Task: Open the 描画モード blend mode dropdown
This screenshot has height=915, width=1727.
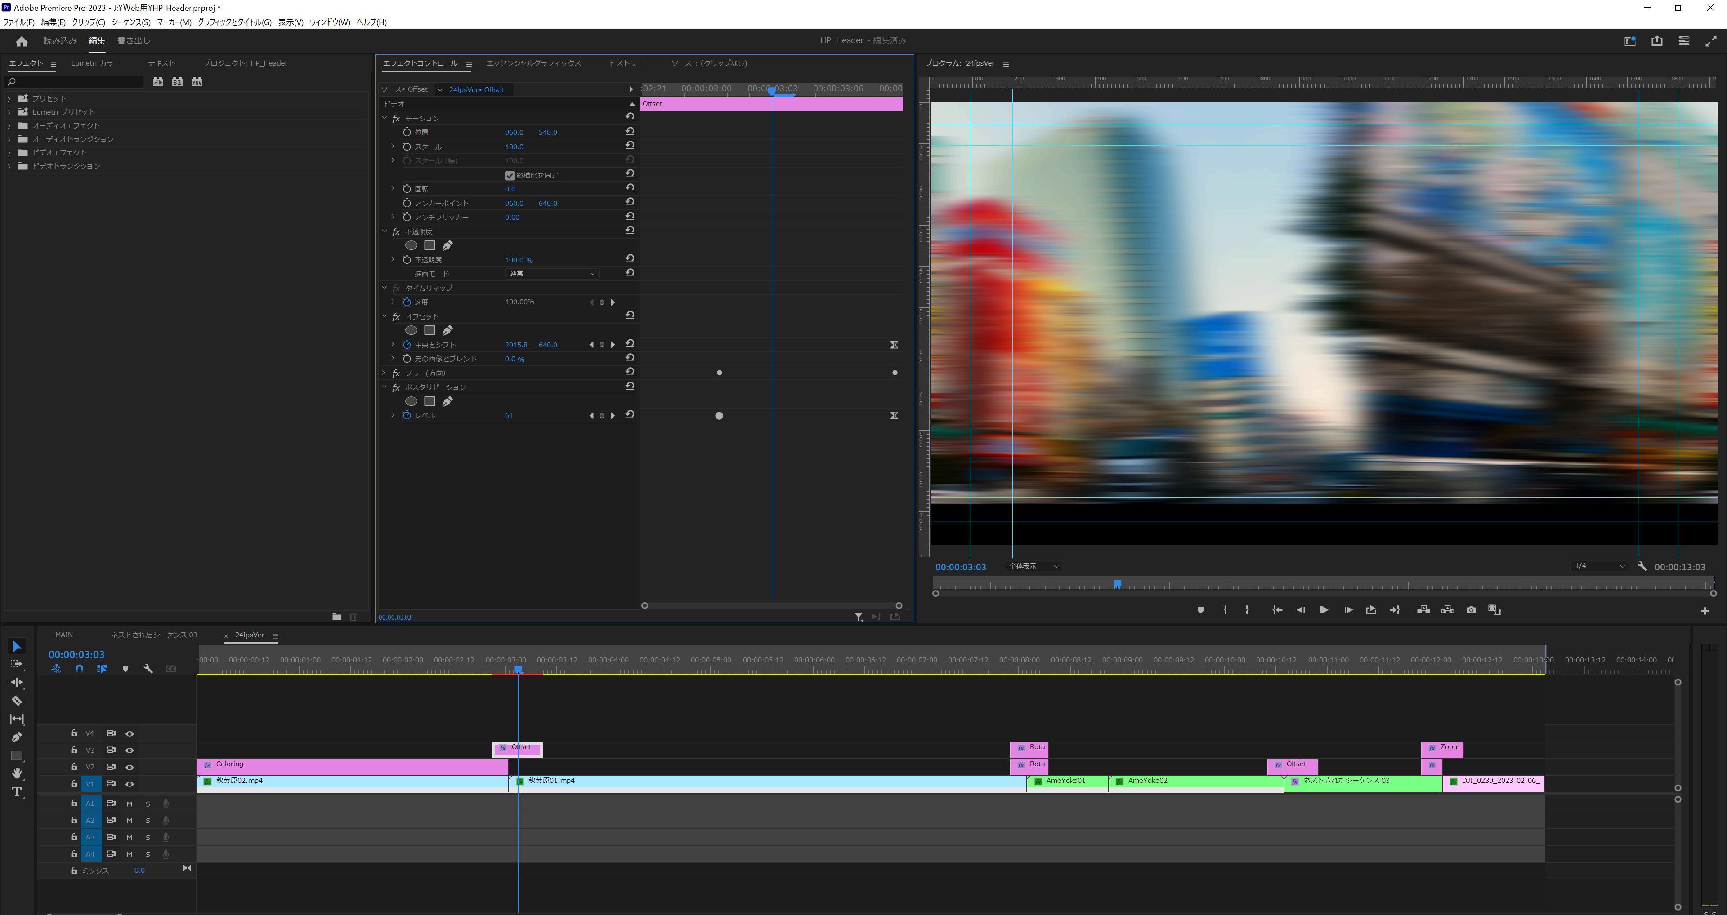Action: click(551, 273)
